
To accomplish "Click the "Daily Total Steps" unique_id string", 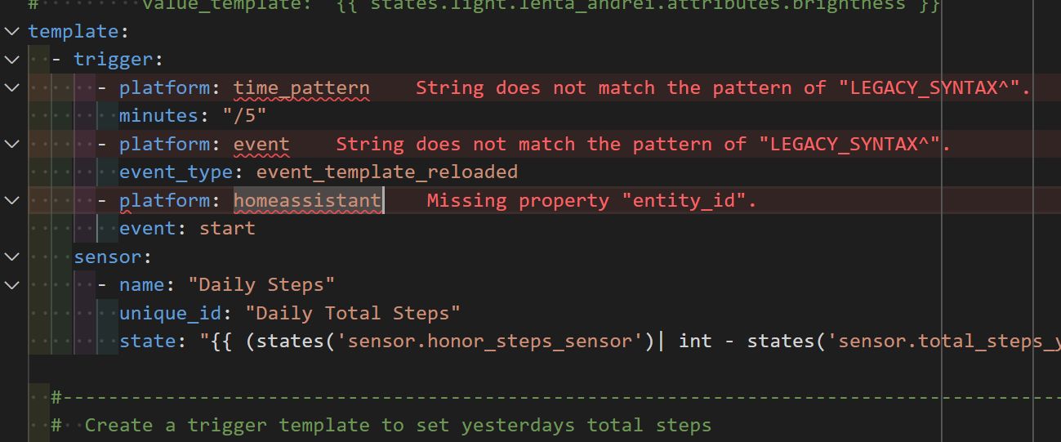I will click(353, 313).
